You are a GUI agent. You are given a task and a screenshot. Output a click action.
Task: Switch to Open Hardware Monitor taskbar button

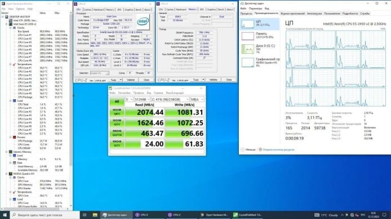pyautogui.click(x=214, y=215)
